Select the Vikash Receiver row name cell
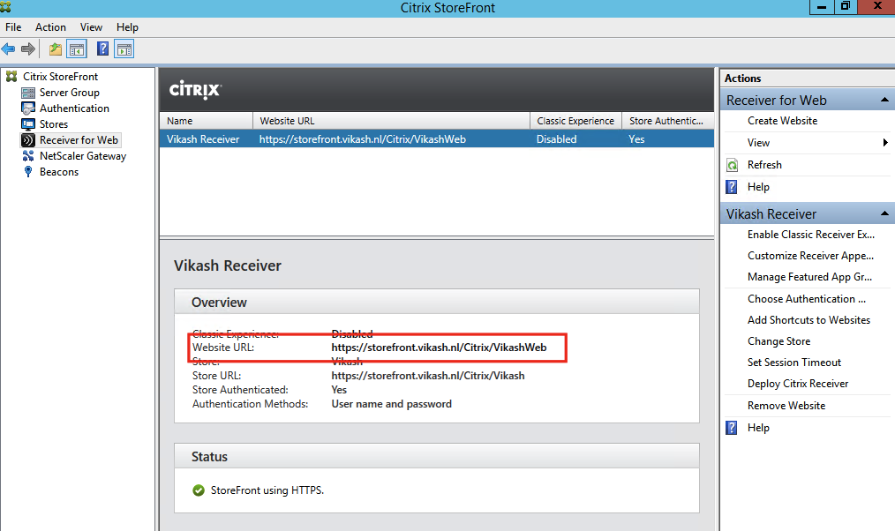The height and width of the screenshot is (531, 895). point(203,139)
